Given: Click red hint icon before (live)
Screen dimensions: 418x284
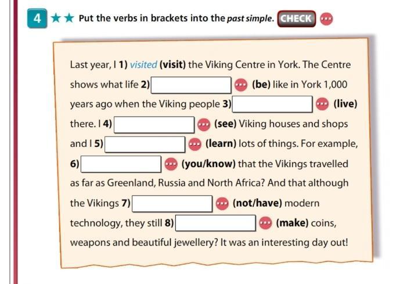Looking at the screenshot, I should pos(322,104).
